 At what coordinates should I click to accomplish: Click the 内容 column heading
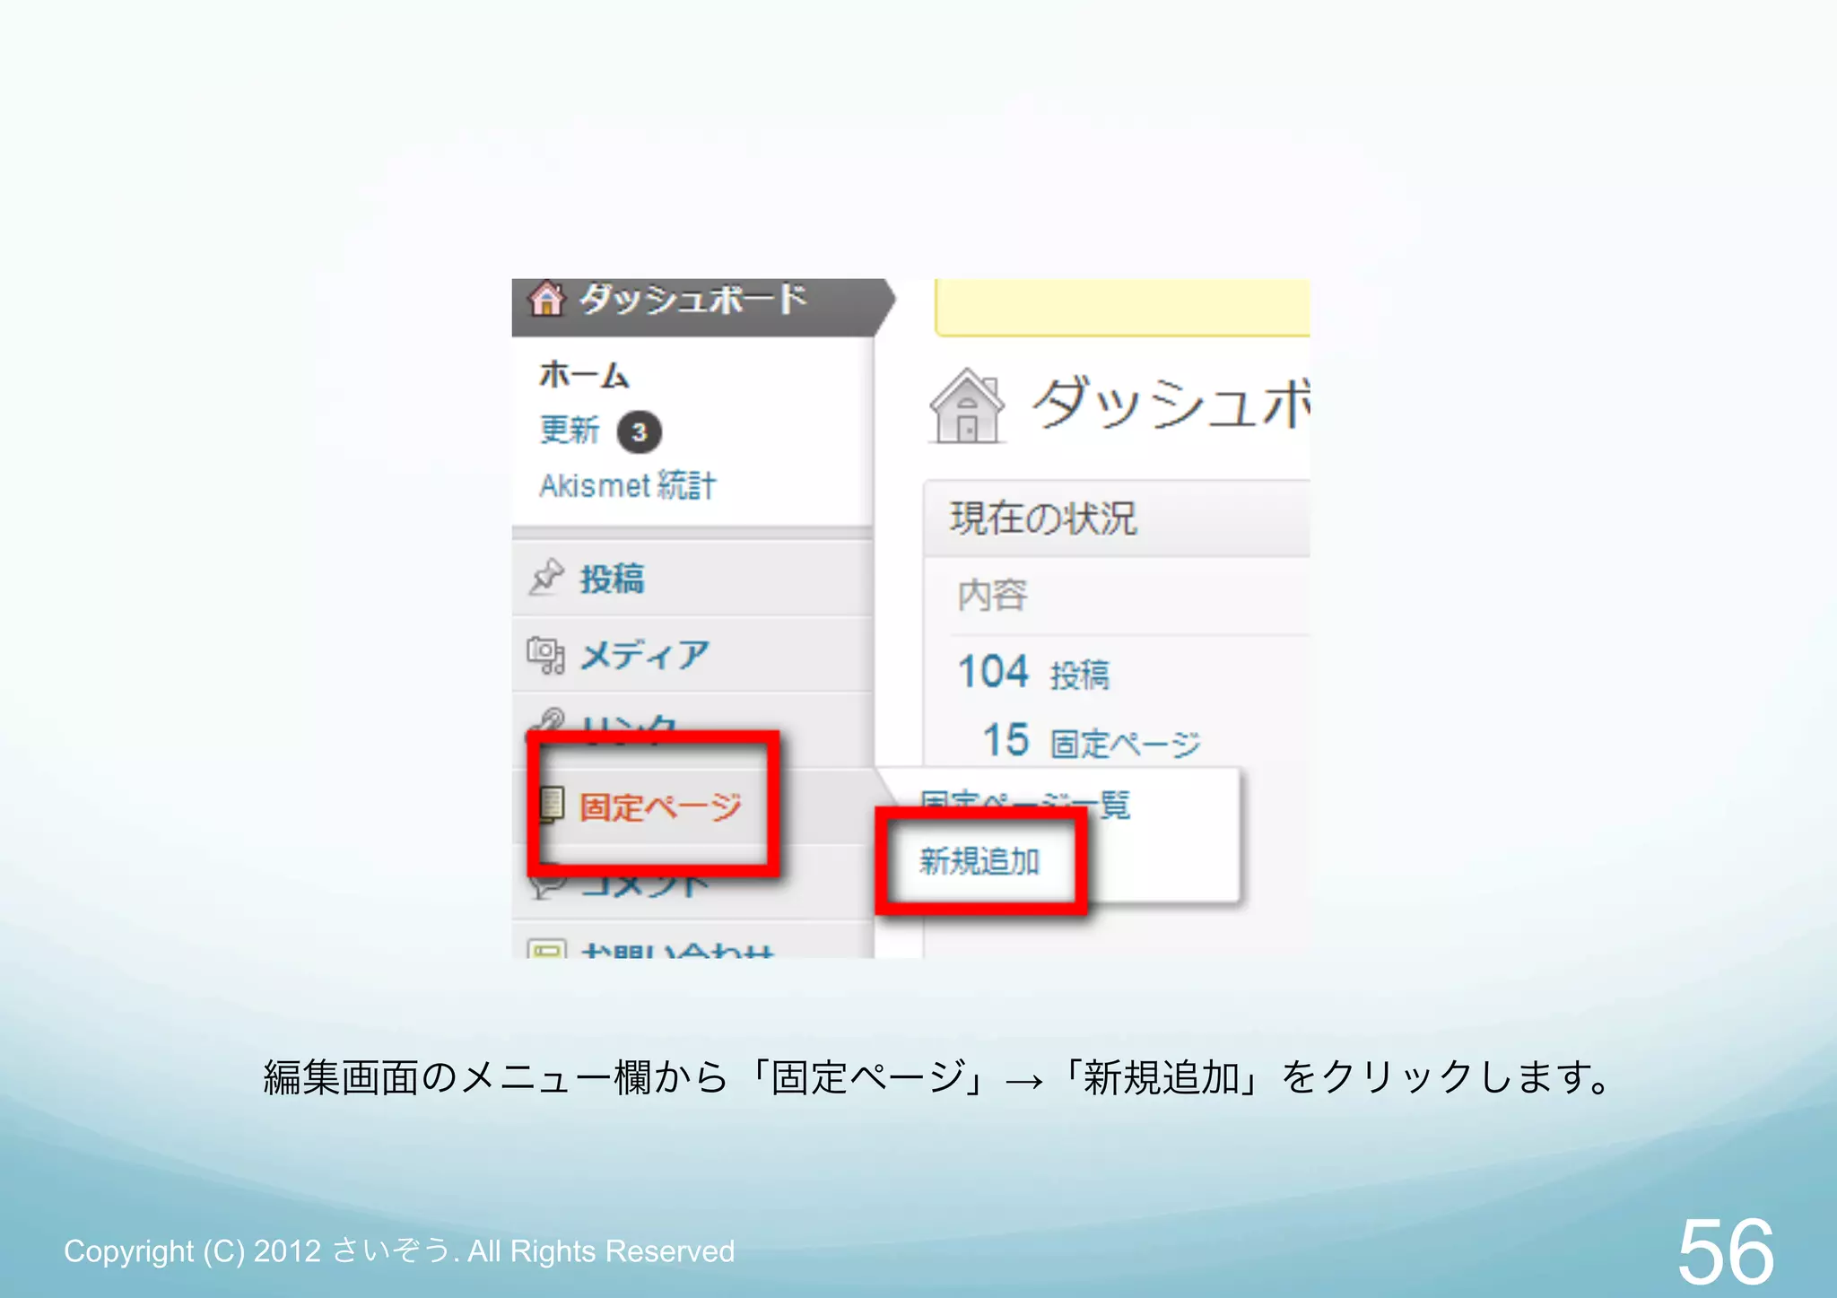992,596
